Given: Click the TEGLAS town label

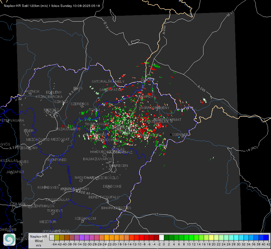Looking at the screenshot, I should pos(118,149).
